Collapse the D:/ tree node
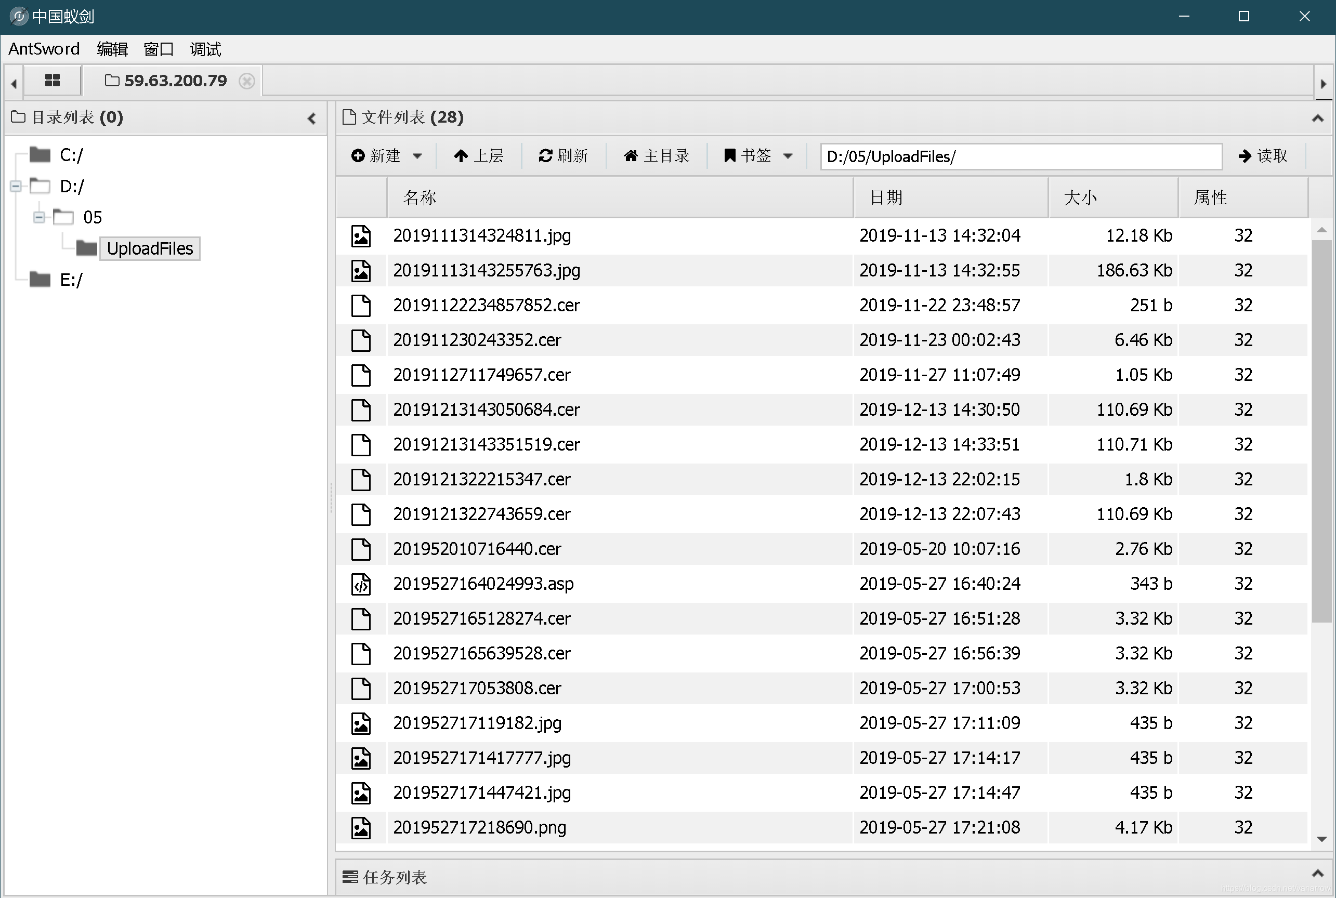The image size is (1336, 898). click(16, 186)
